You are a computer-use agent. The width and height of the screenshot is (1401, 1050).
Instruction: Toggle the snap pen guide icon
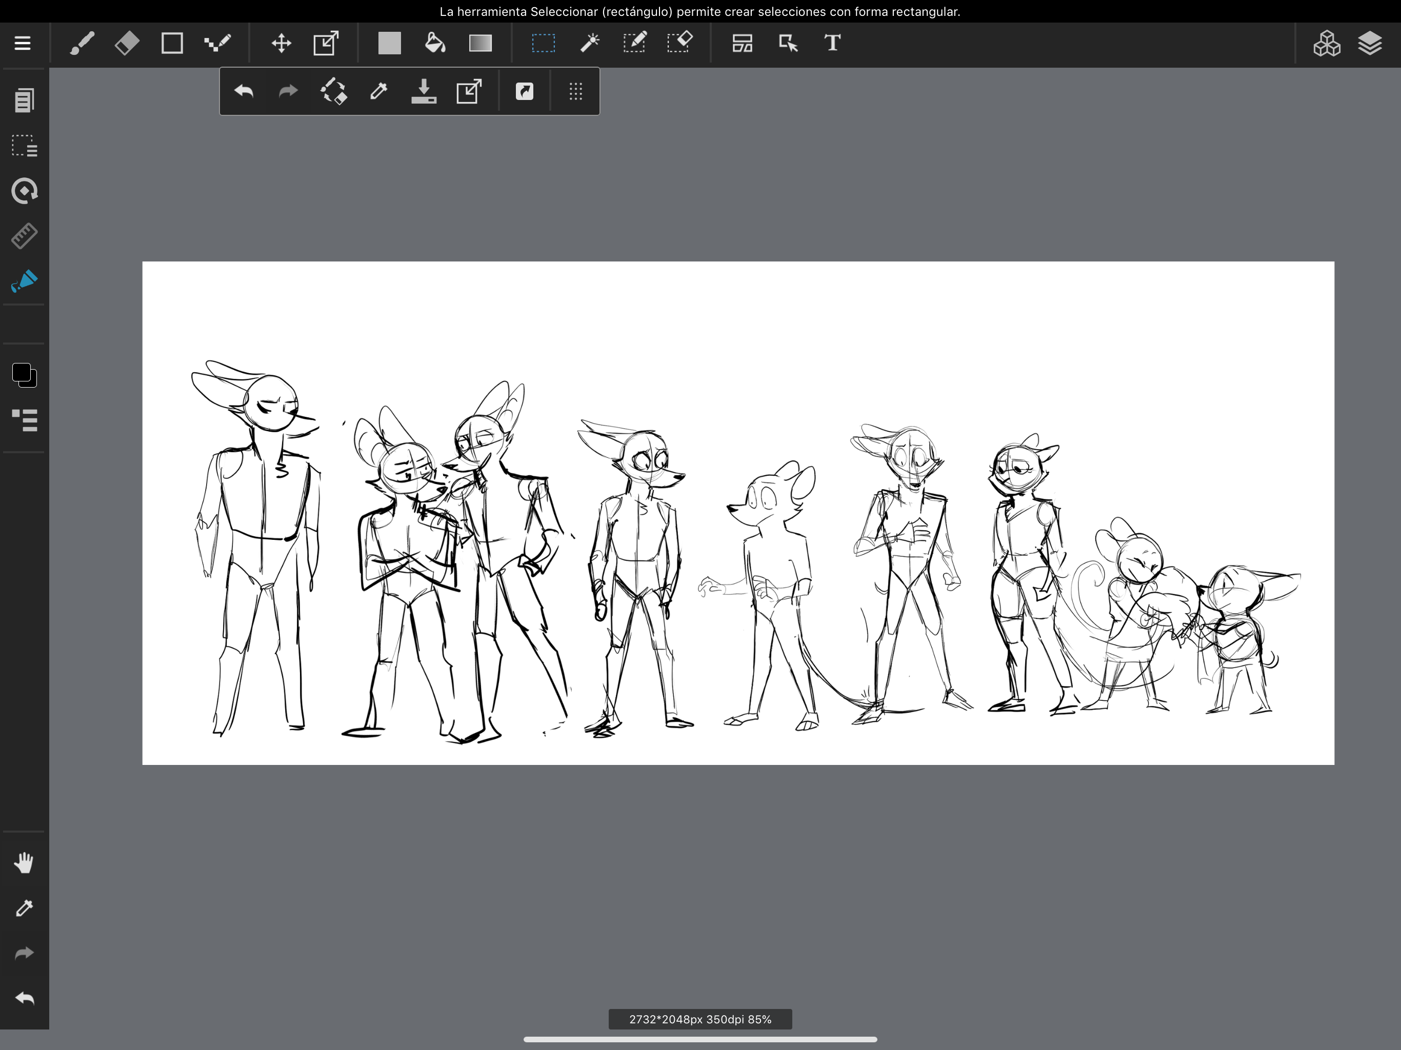pyautogui.click(x=24, y=280)
